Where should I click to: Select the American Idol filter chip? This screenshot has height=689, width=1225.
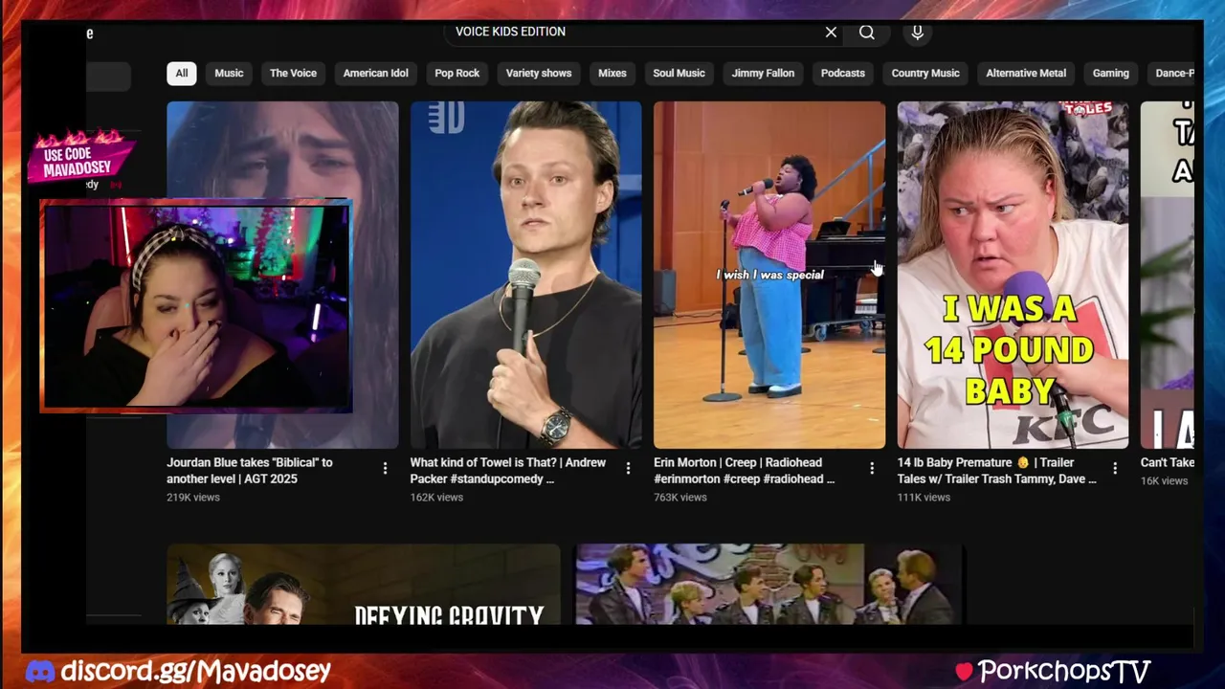(x=375, y=73)
